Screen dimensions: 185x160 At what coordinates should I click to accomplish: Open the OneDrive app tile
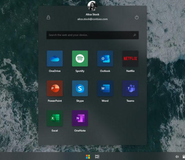click(x=55, y=59)
